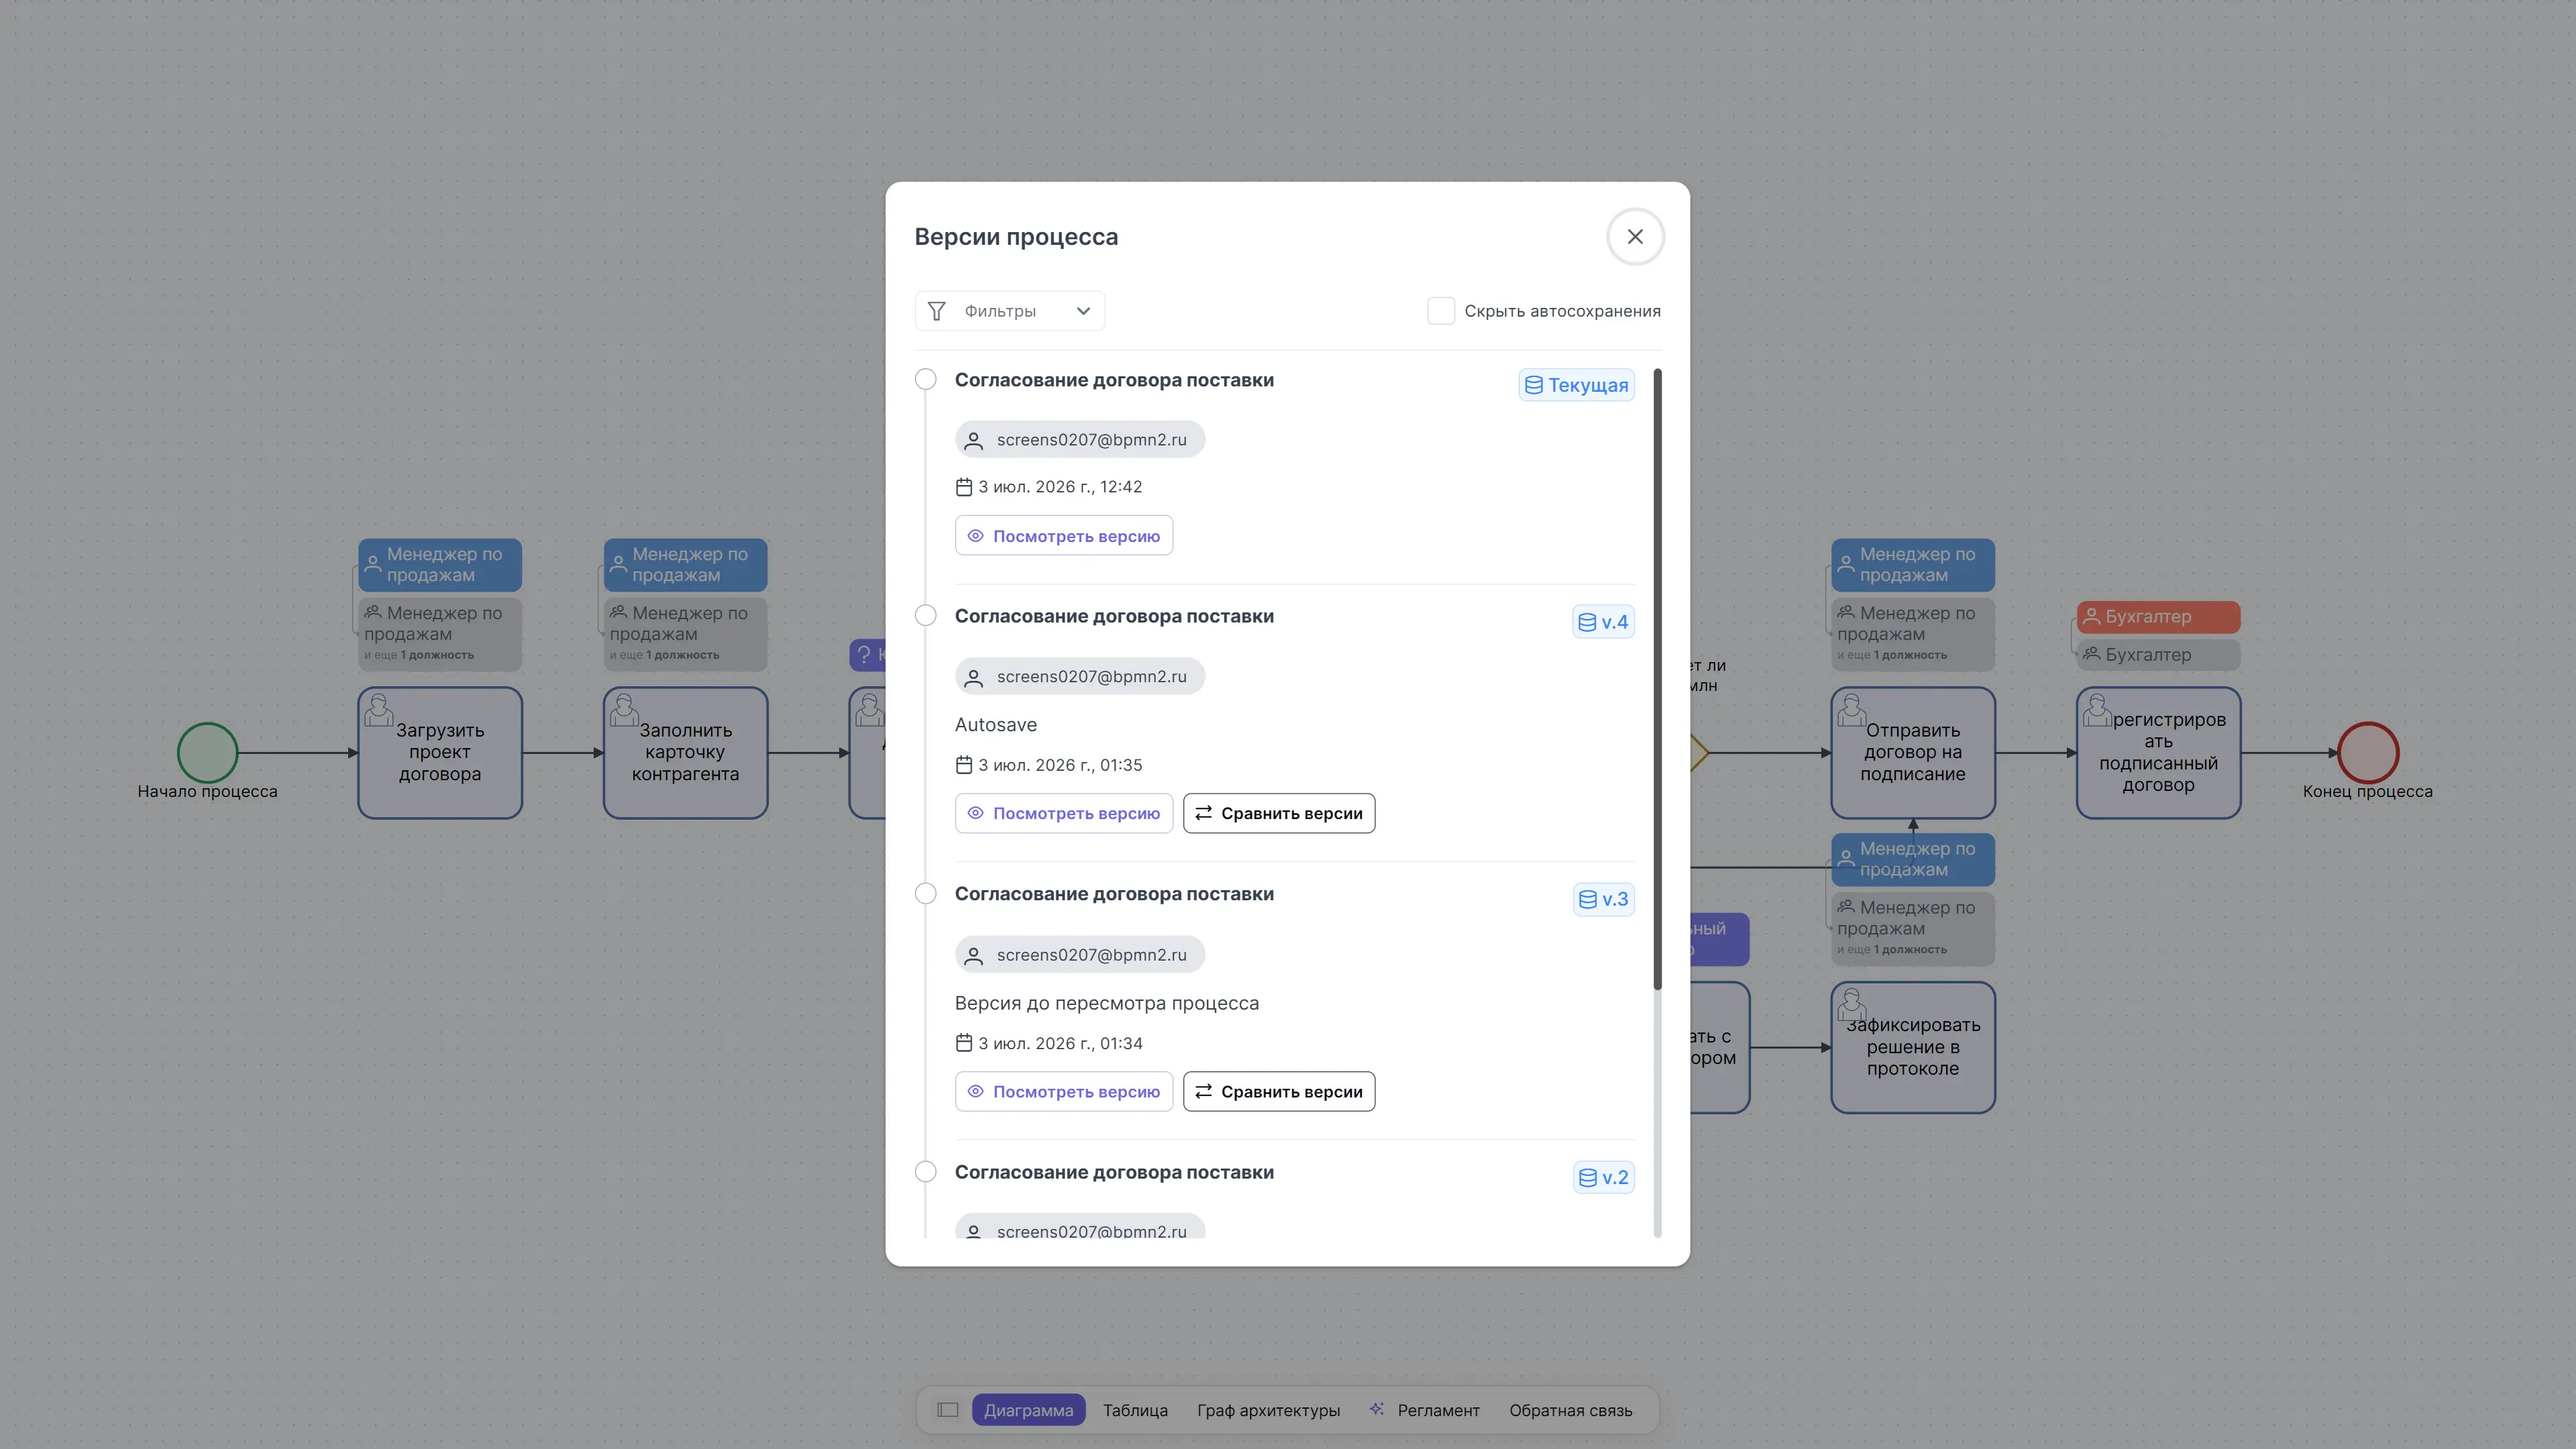
Task: Click blue Менеджер по продажам tag above Загрузить
Action: tap(440, 565)
